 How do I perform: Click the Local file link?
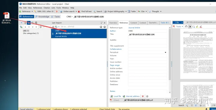116,96
